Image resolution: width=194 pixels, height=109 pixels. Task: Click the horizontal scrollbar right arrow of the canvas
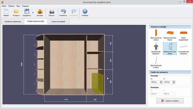point(147,105)
